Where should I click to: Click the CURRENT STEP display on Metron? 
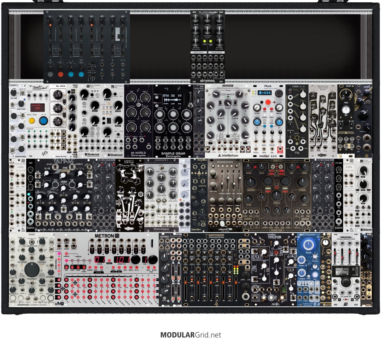122,260
